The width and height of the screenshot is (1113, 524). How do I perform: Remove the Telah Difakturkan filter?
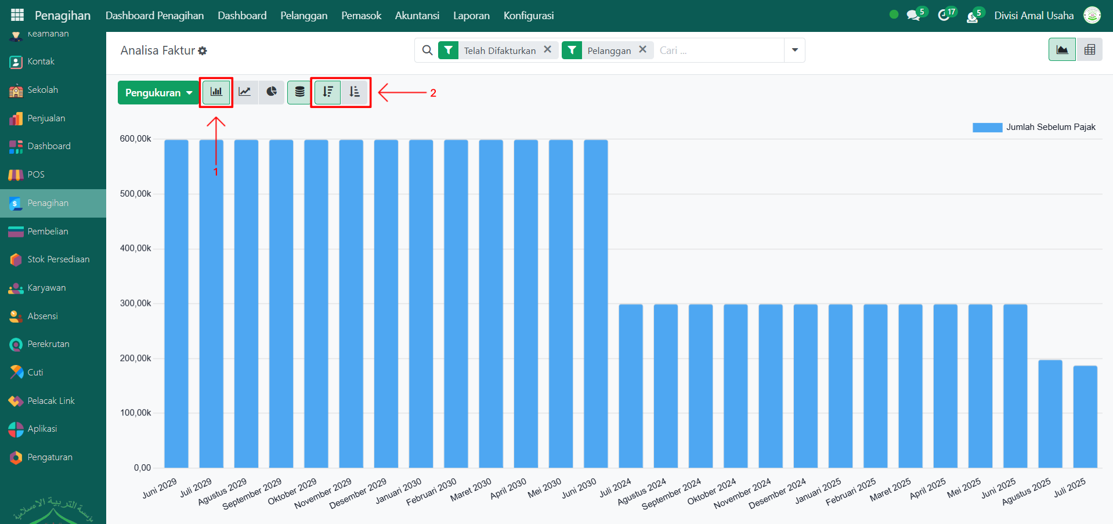coord(547,50)
